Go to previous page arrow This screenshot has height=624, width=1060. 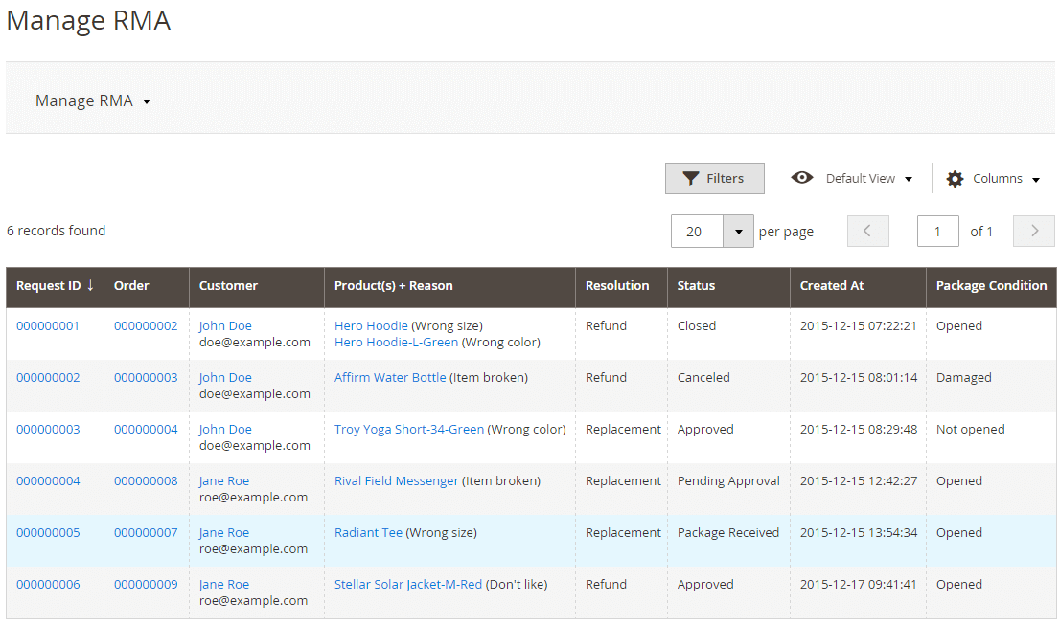click(867, 231)
